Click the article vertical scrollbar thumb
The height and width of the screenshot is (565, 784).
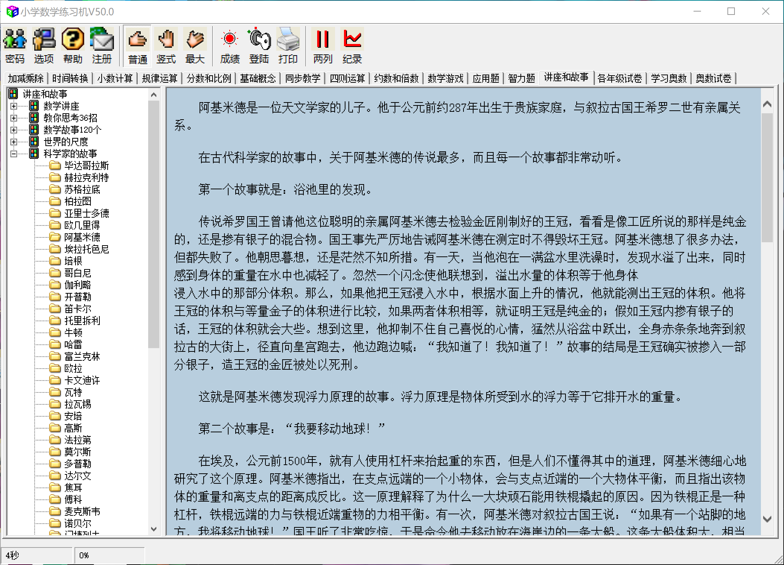[767, 178]
